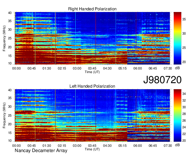Click the 05:15 time tick of bottom plot
Image resolution: width=189 pixels, height=154 pixels.
point(123,146)
